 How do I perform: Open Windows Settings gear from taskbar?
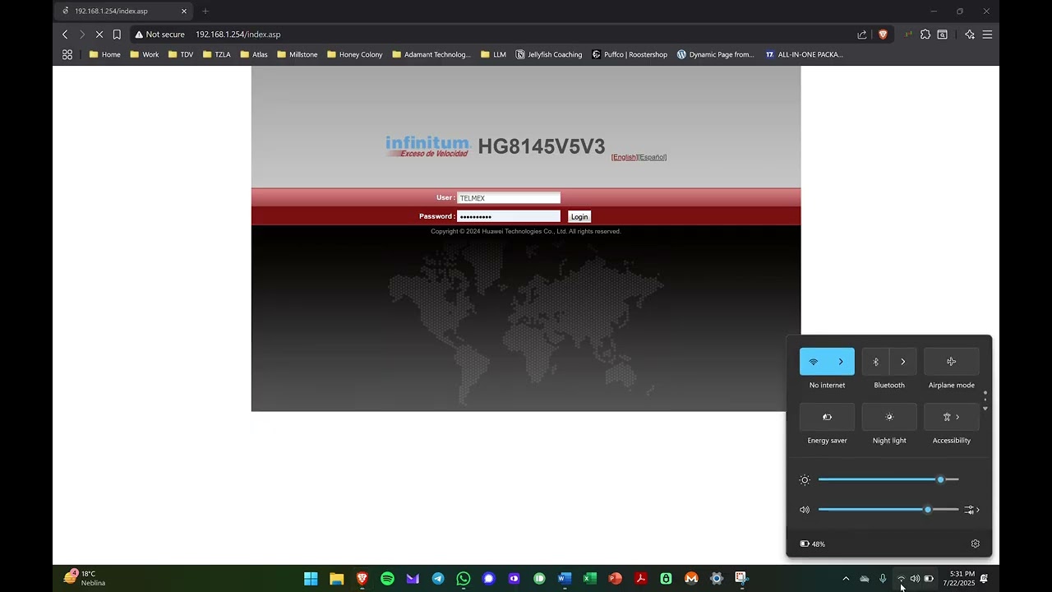pyautogui.click(x=717, y=579)
